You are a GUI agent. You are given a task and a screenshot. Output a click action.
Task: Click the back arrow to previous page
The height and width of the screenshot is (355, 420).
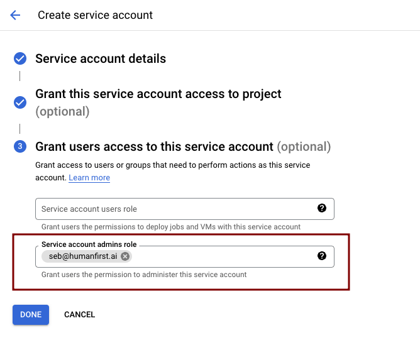(15, 15)
